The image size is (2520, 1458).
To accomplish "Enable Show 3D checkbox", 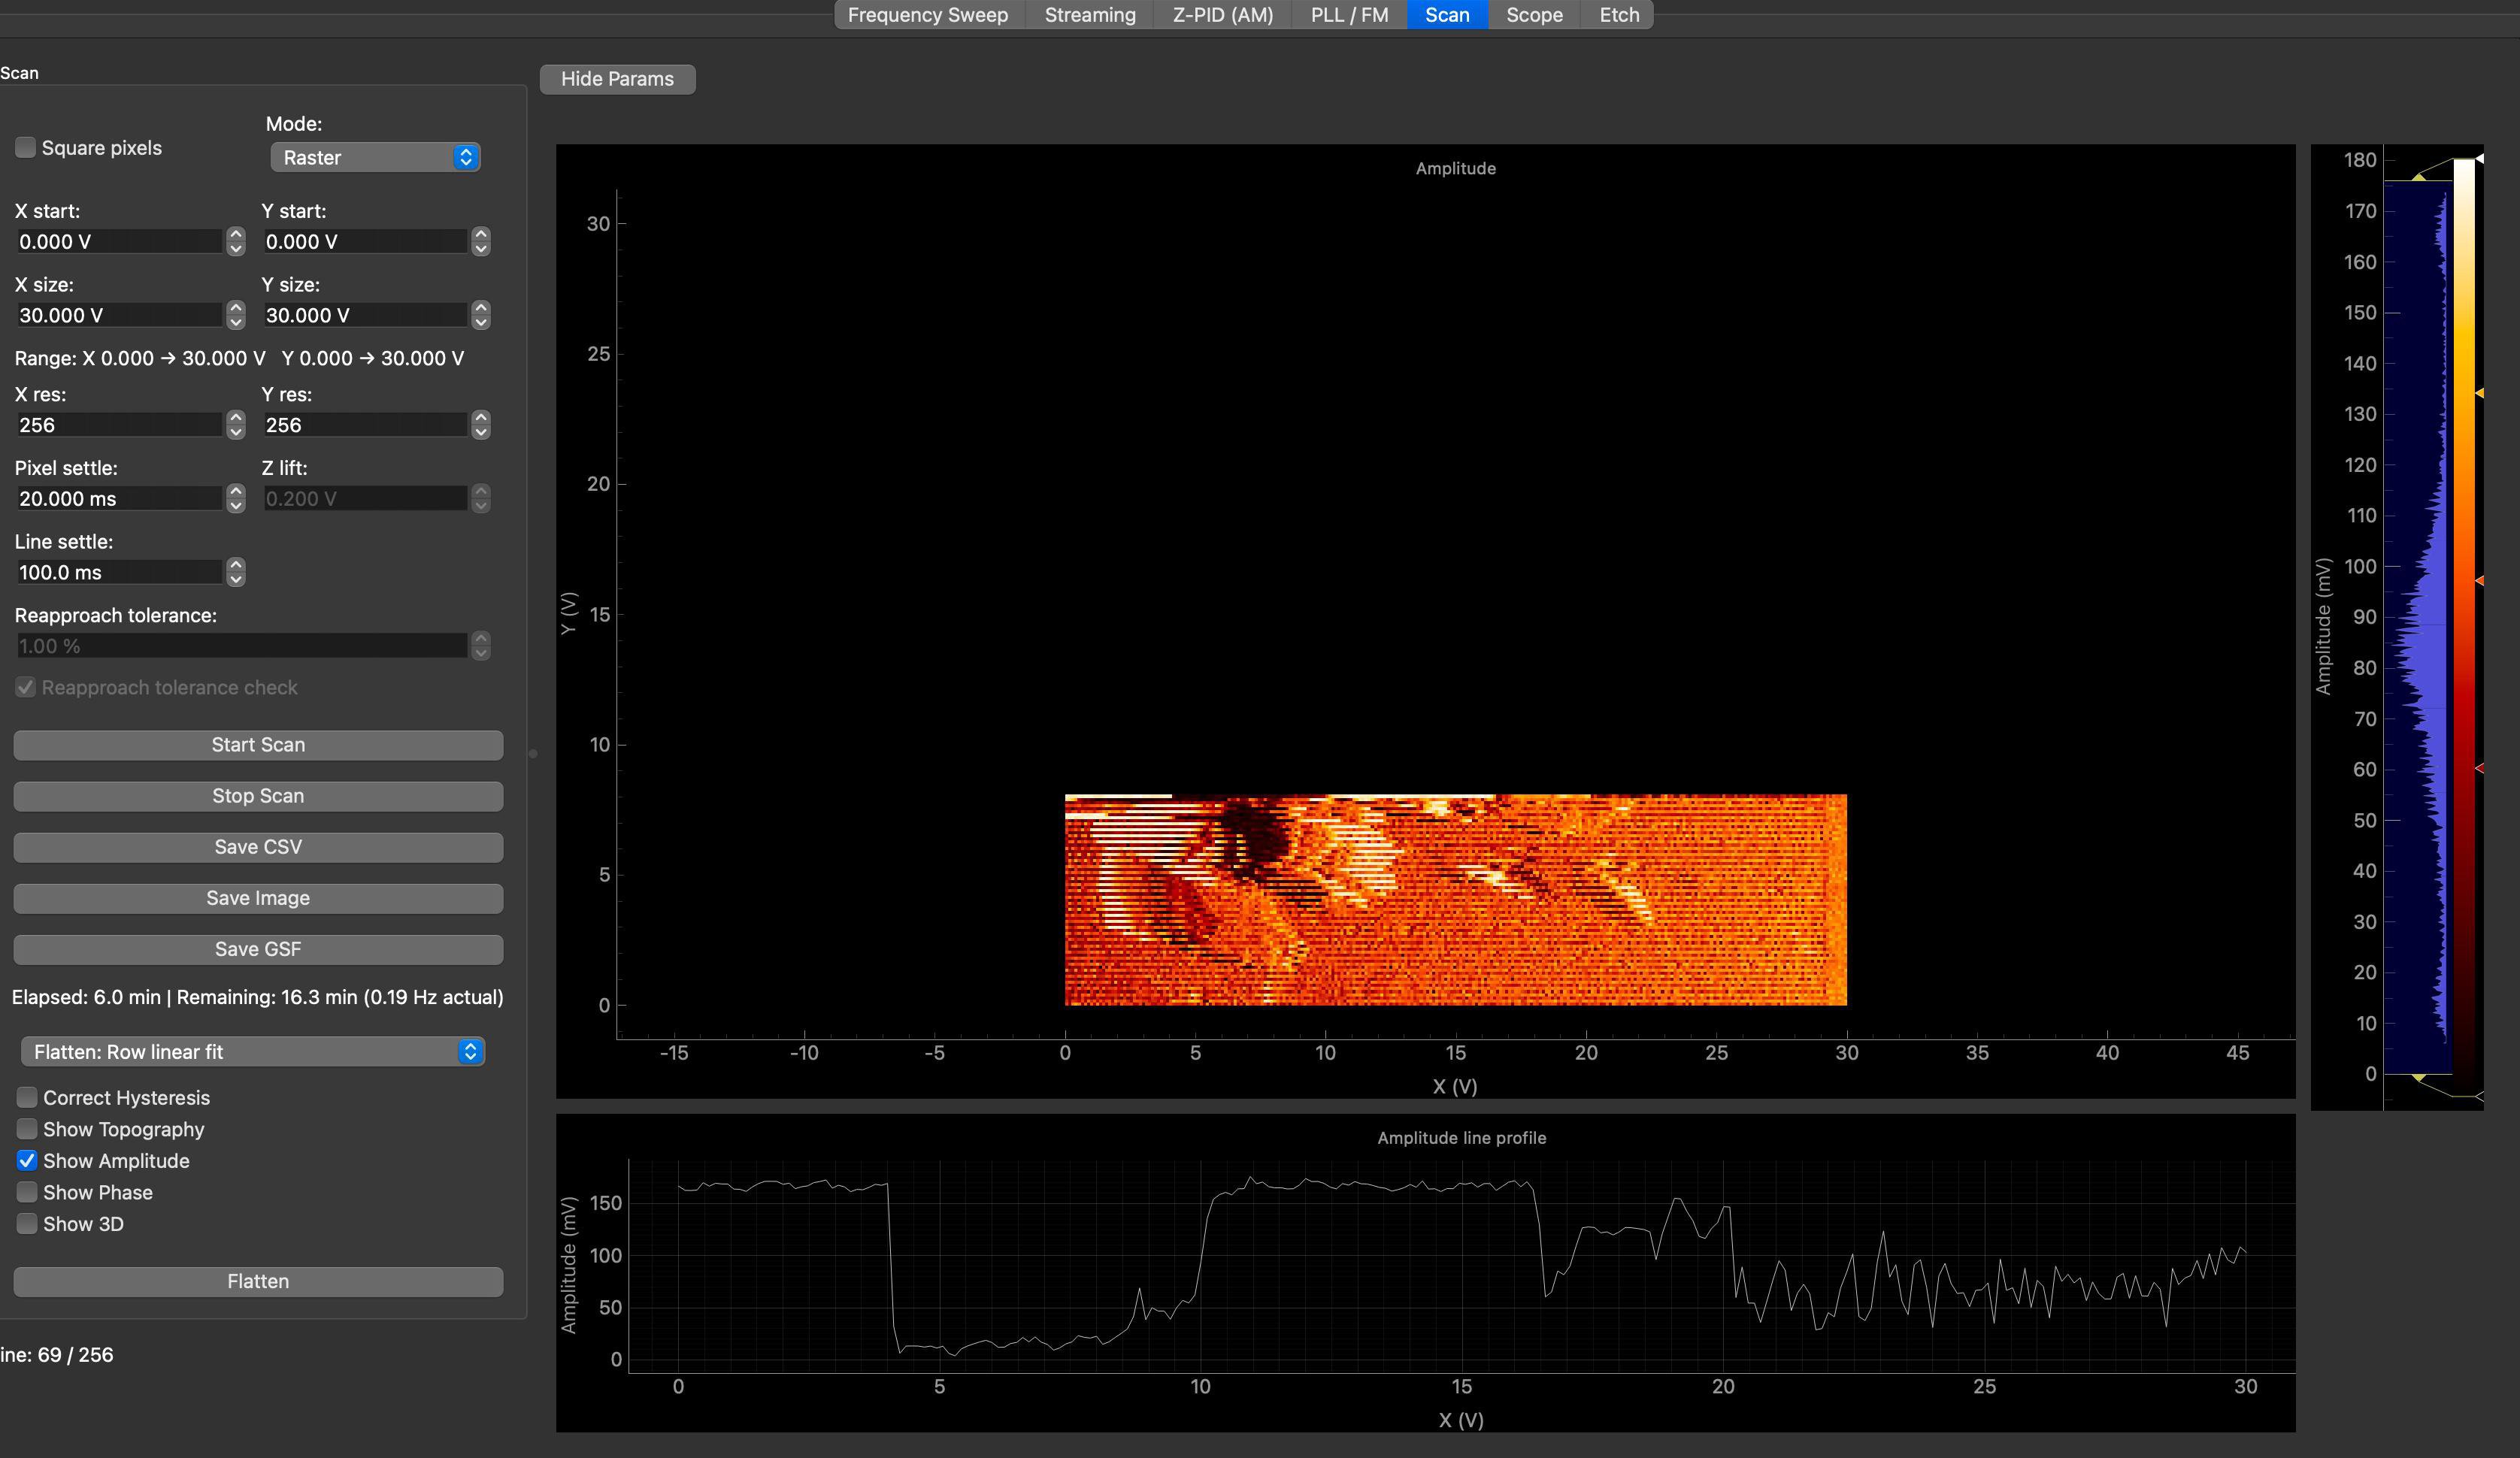I will click(x=27, y=1223).
